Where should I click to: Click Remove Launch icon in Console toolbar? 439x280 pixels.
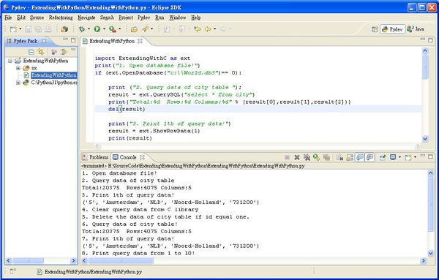[297, 157]
